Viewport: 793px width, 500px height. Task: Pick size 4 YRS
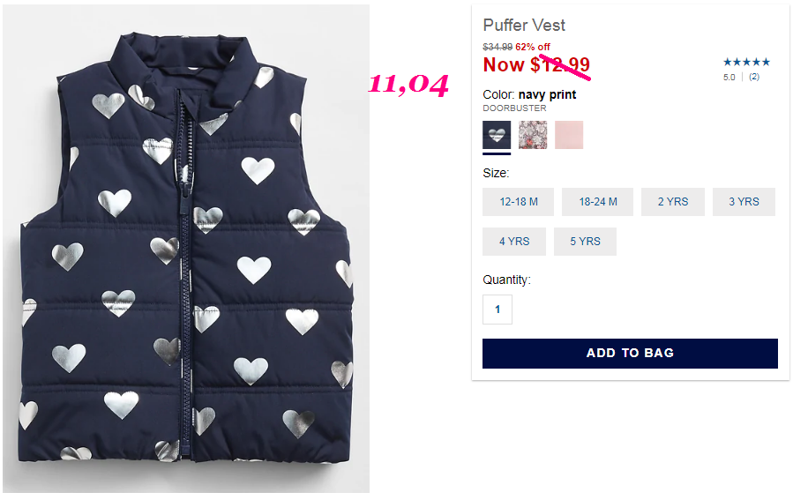514,241
